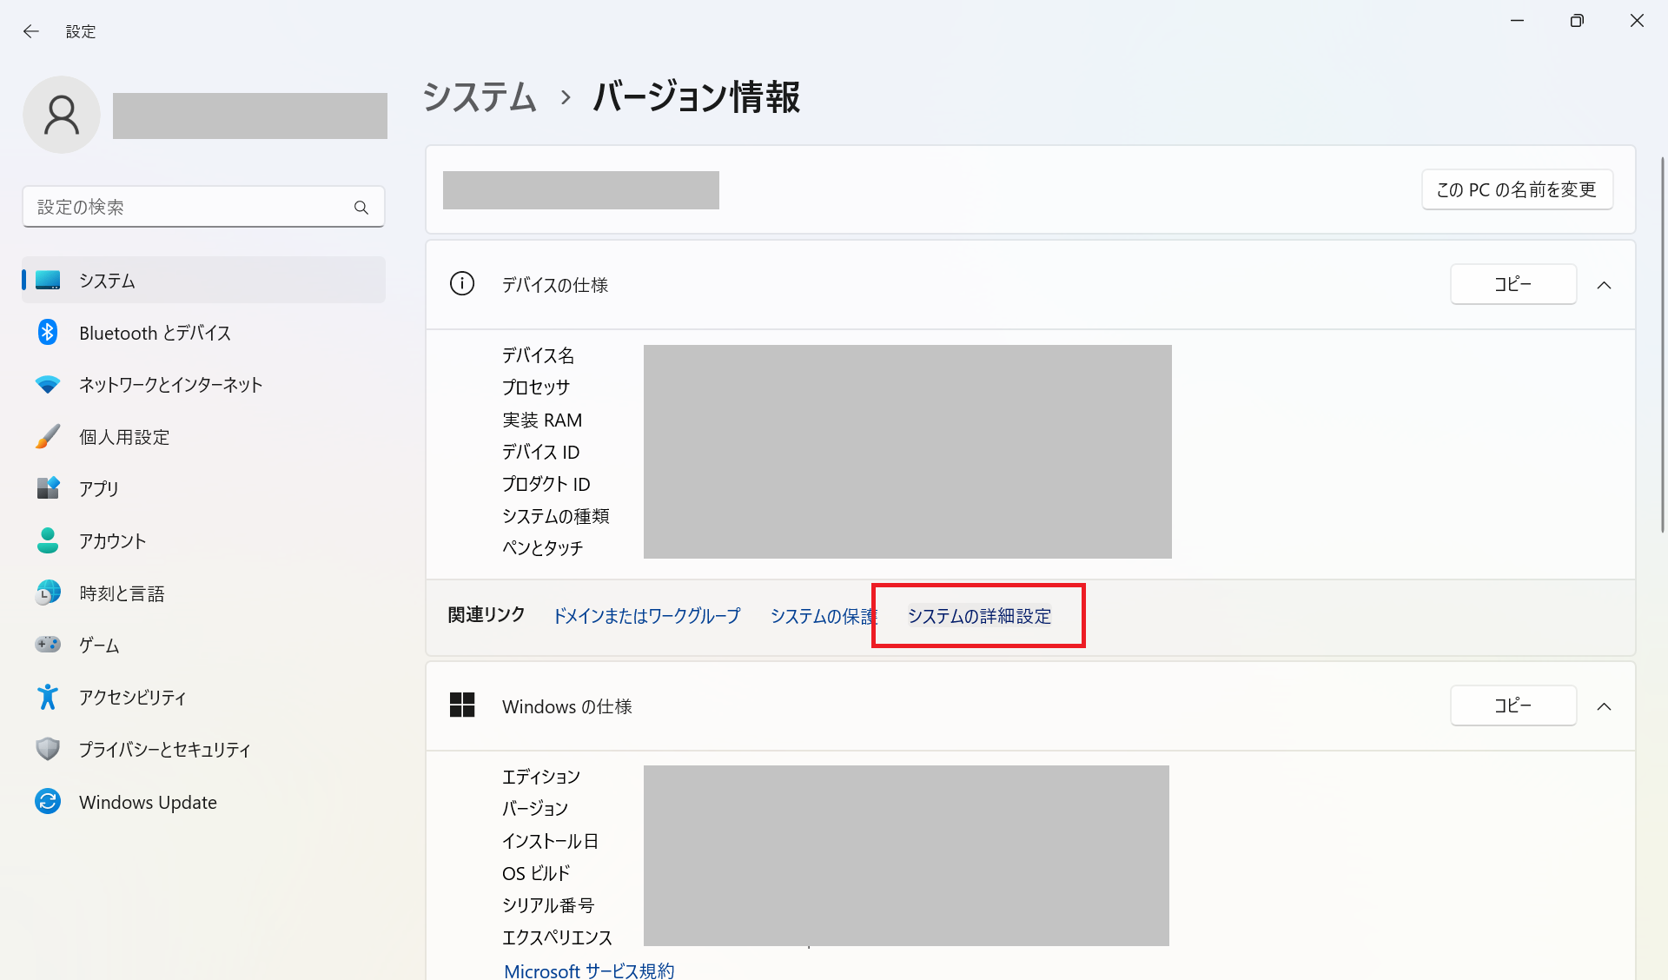1668x980 pixels.
Task: Select アカウント in sidebar
Action: [113, 541]
